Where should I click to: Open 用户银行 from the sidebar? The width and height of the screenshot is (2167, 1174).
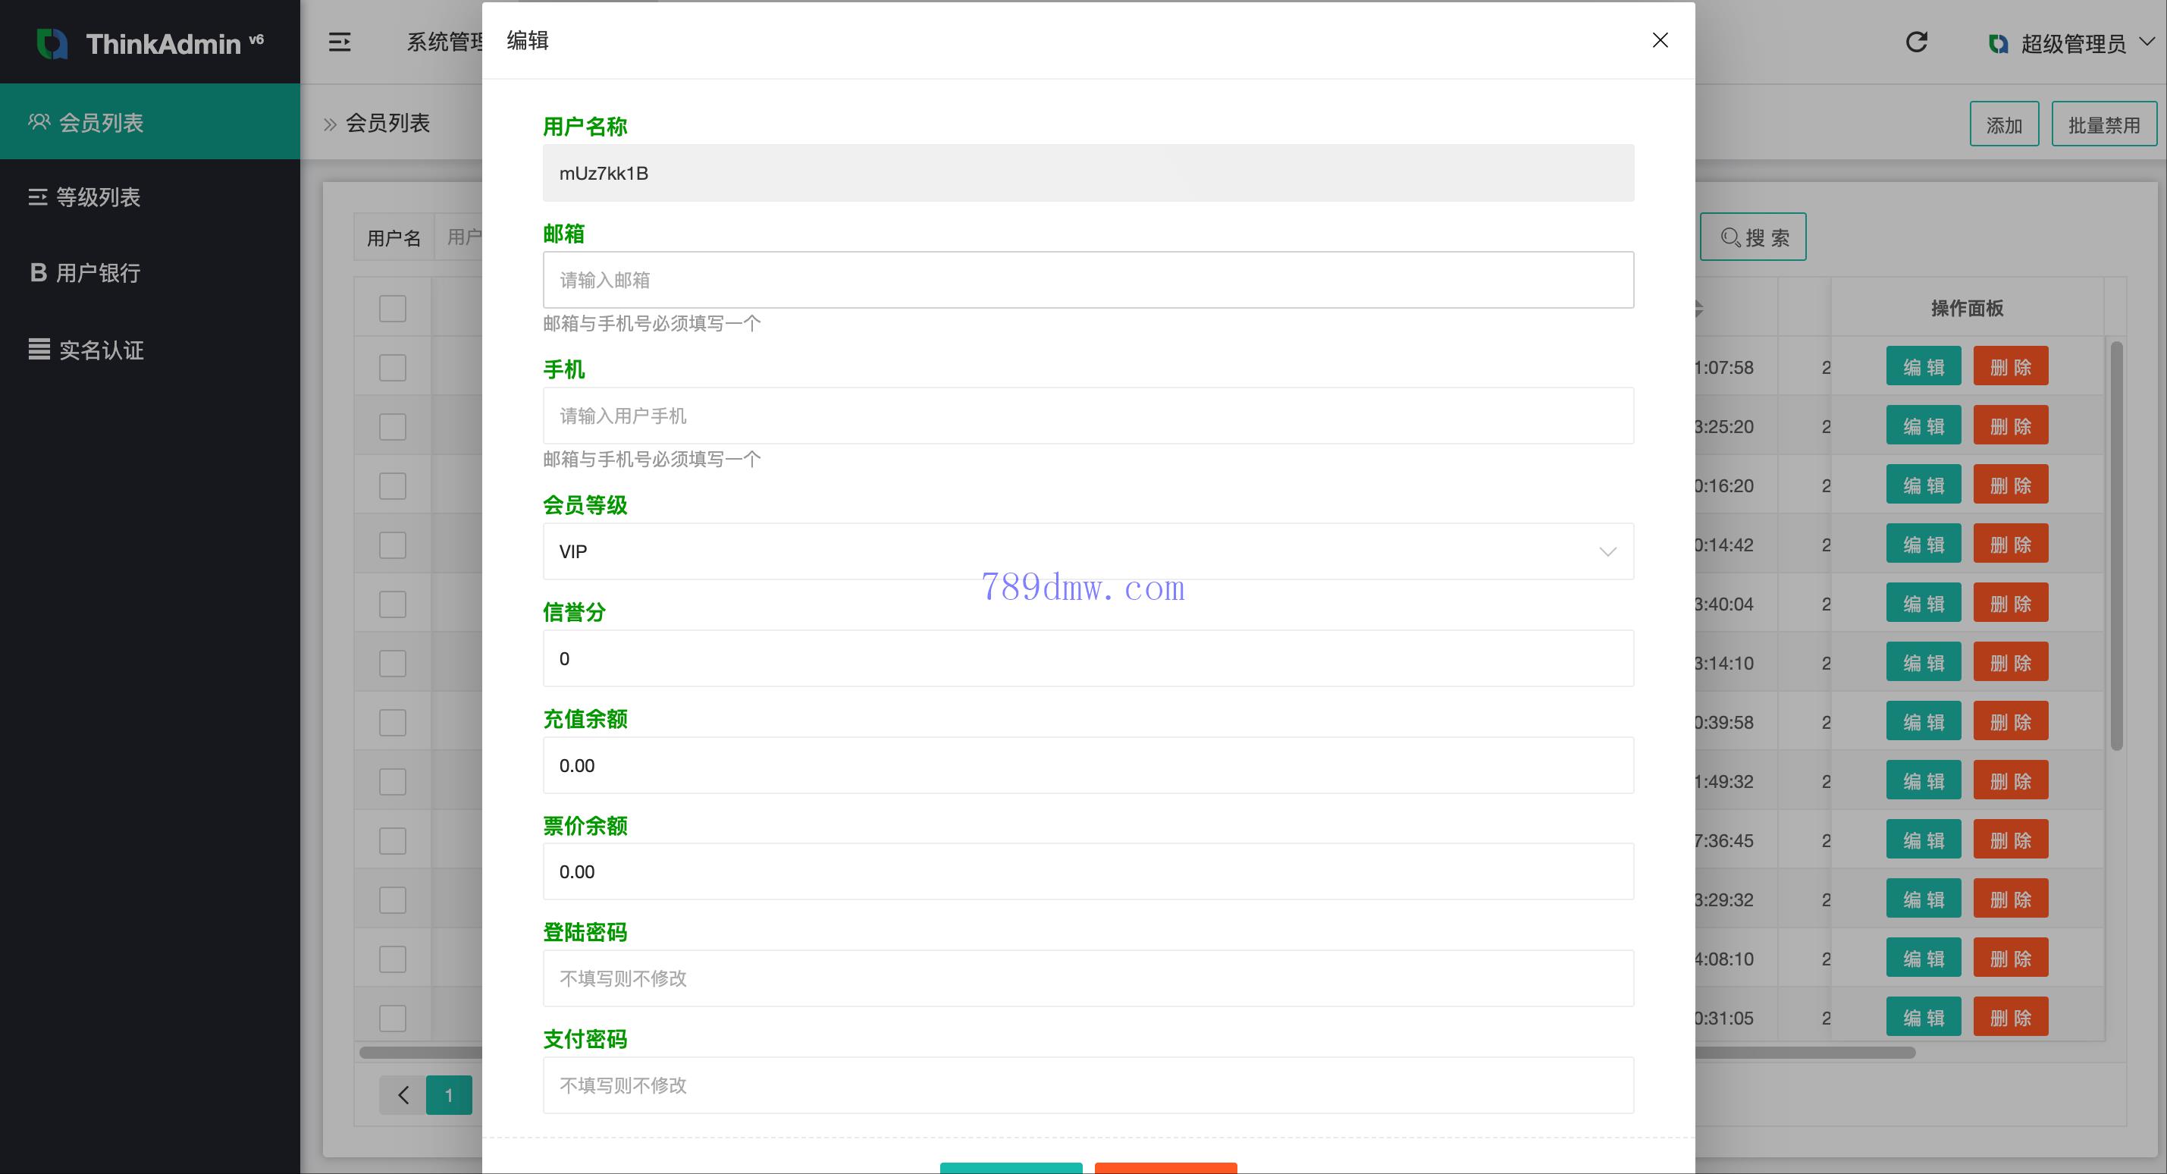[x=97, y=273]
